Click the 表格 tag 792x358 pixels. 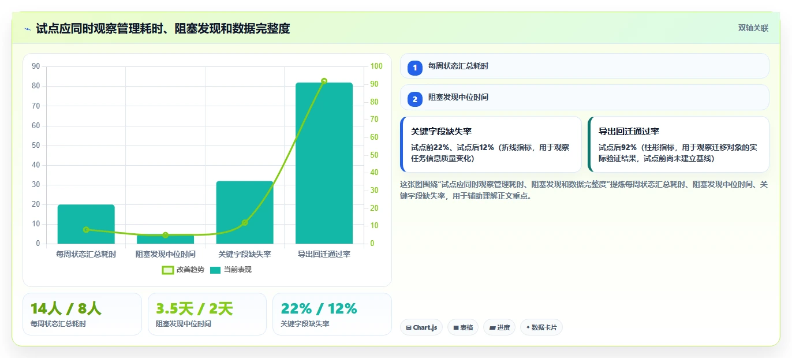(463, 327)
